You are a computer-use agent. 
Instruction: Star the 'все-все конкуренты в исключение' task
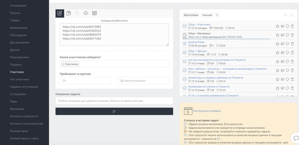(278, 62)
